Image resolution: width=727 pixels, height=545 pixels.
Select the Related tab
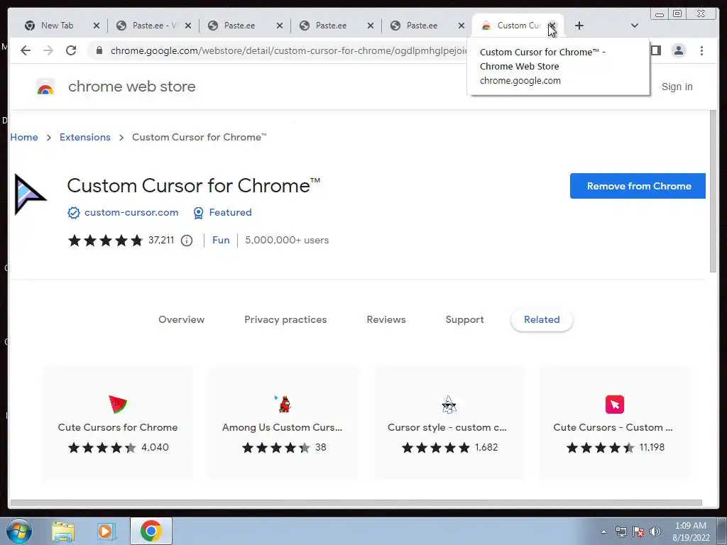542,320
